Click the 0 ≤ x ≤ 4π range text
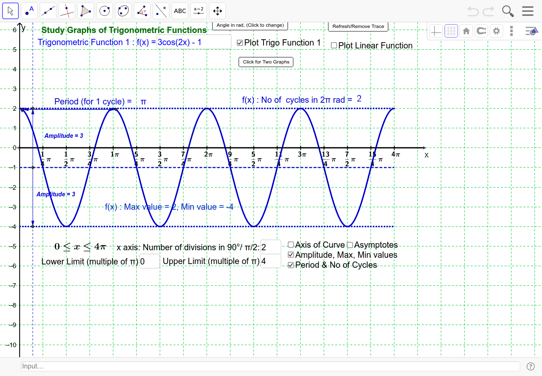 pos(81,246)
